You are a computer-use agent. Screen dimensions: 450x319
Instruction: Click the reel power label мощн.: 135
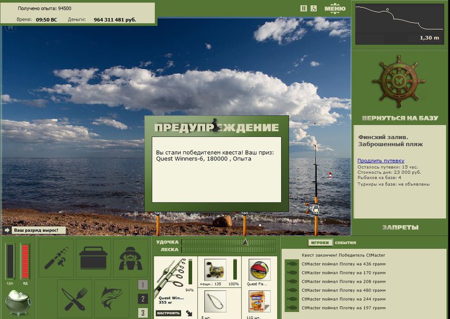(x=210, y=284)
